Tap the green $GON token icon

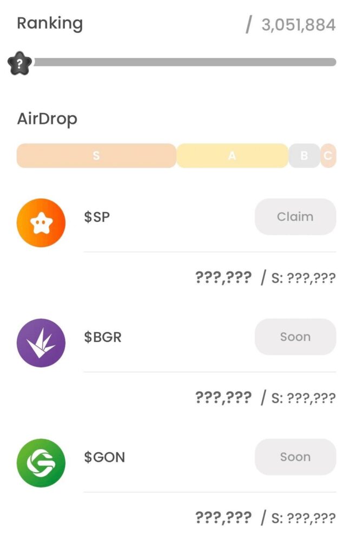[x=41, y=463]
